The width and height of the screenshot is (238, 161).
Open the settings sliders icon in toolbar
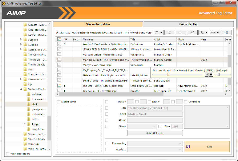pos(226,32)
